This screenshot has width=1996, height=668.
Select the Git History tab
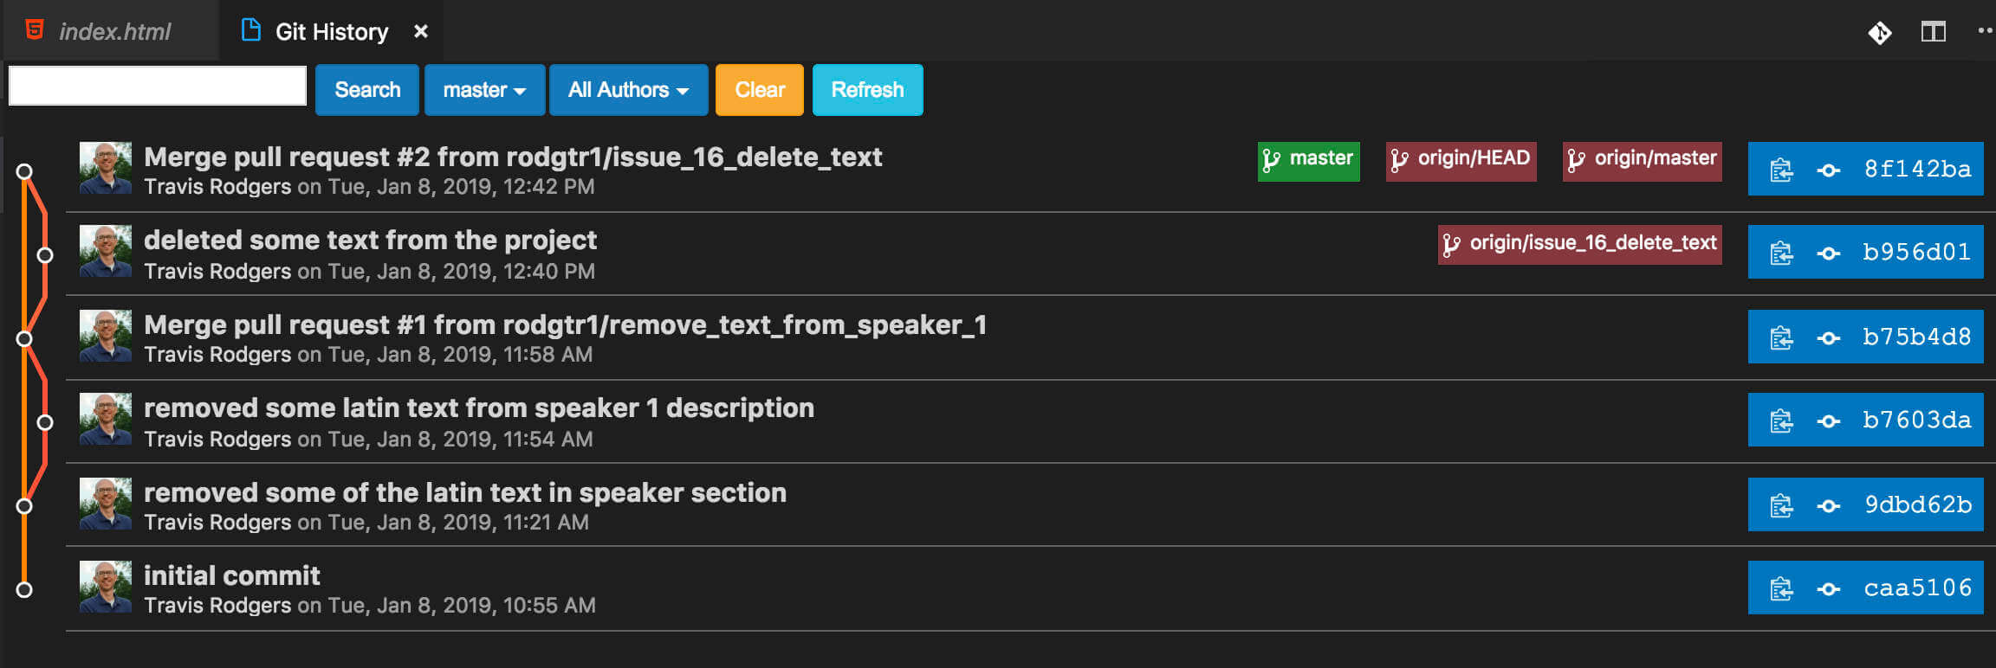[x=331, y=32]
